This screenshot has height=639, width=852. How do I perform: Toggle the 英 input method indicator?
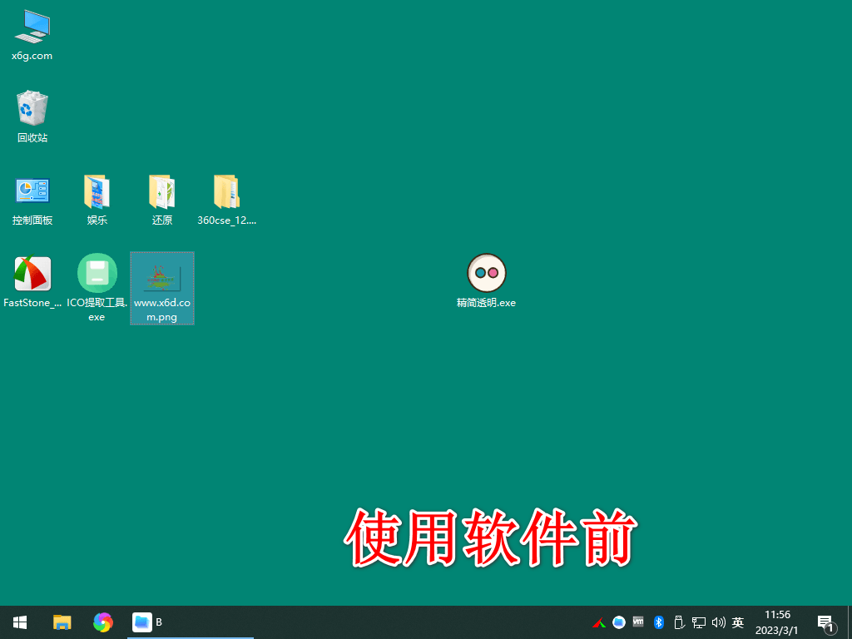pyautogui.click(x=737, y=622)
